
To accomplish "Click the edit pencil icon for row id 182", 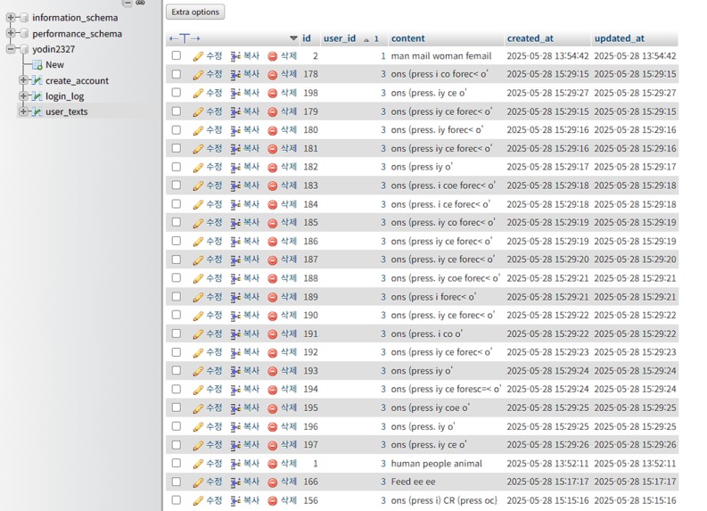I will 198,168.
